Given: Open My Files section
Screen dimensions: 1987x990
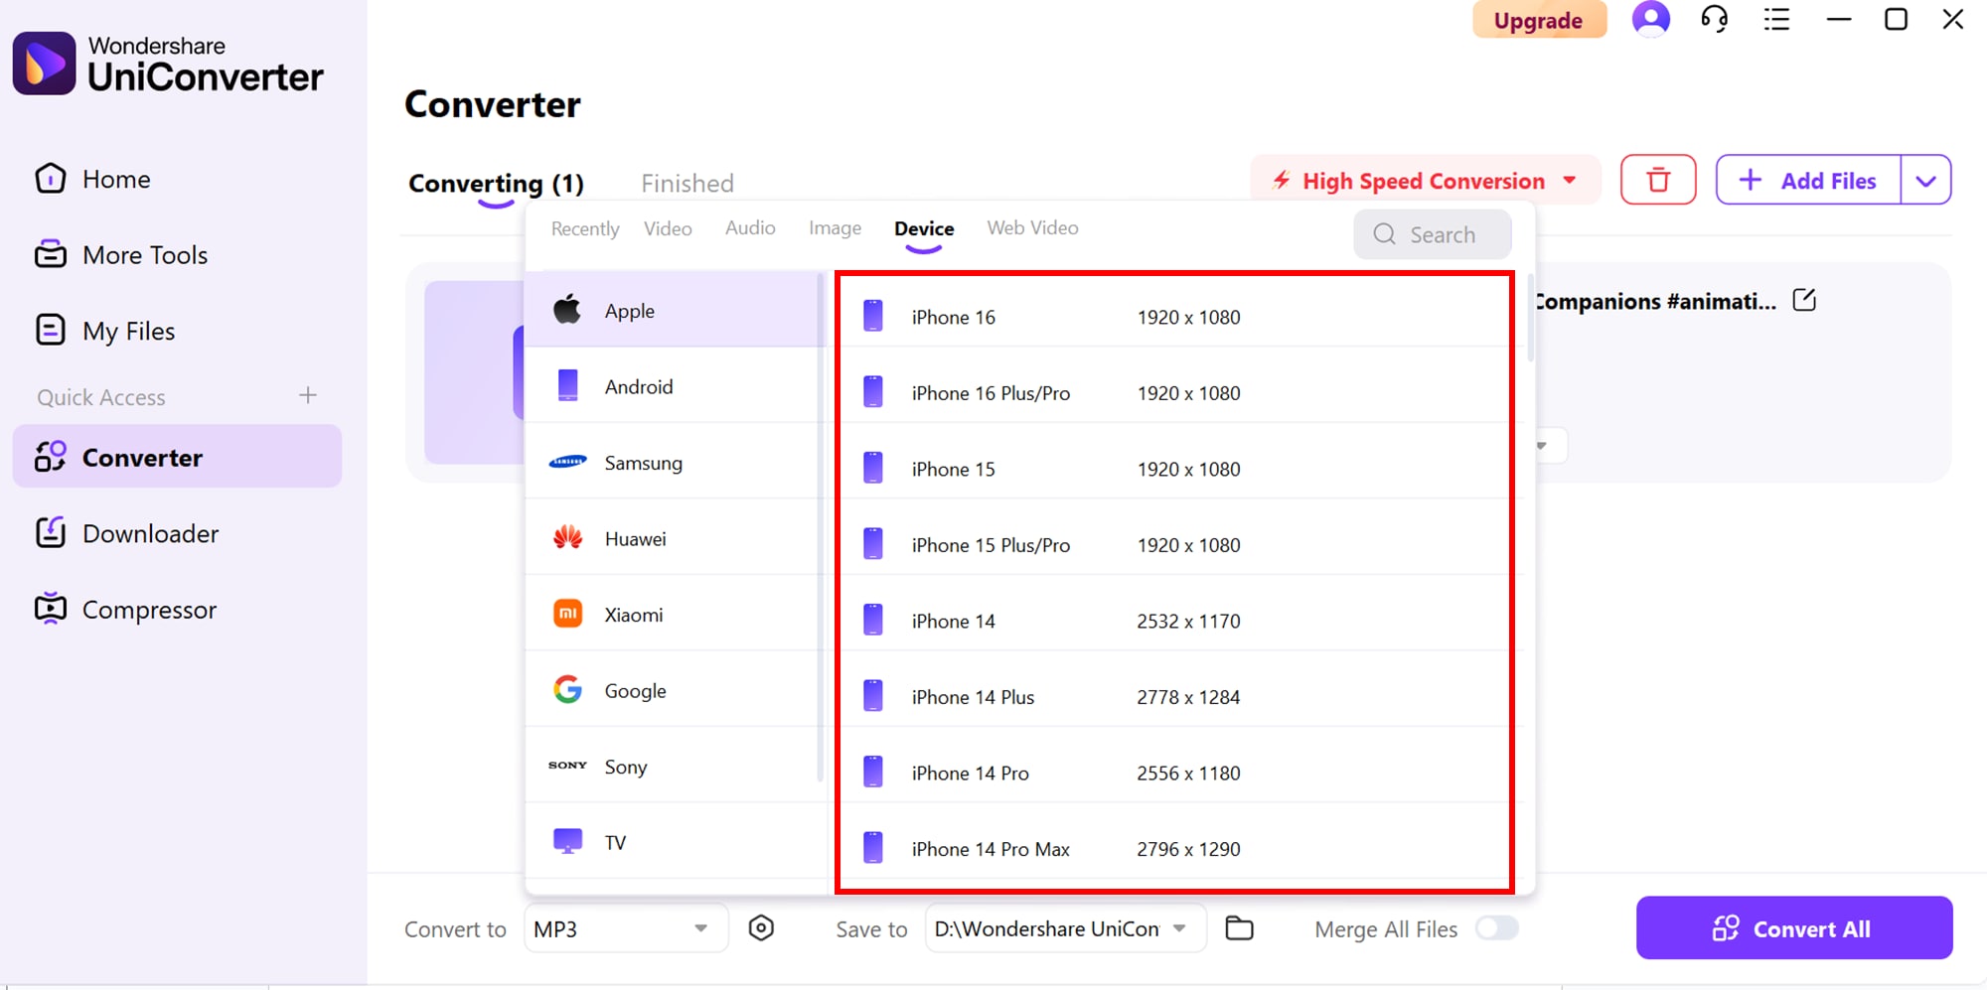Looking at the screenshot, I should click(x=104, y=331).
